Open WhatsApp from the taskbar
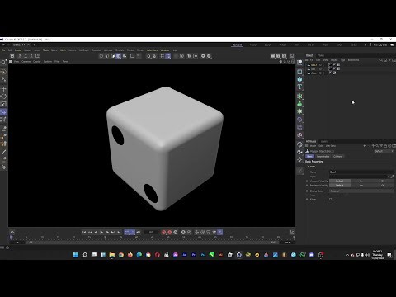The height and width of the screenshot is (297, 396). (x=303, y=255)
